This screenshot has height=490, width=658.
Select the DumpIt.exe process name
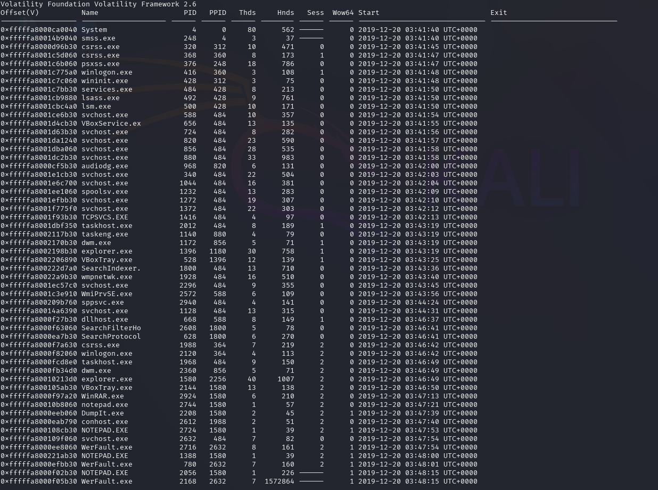coord(102,413)
